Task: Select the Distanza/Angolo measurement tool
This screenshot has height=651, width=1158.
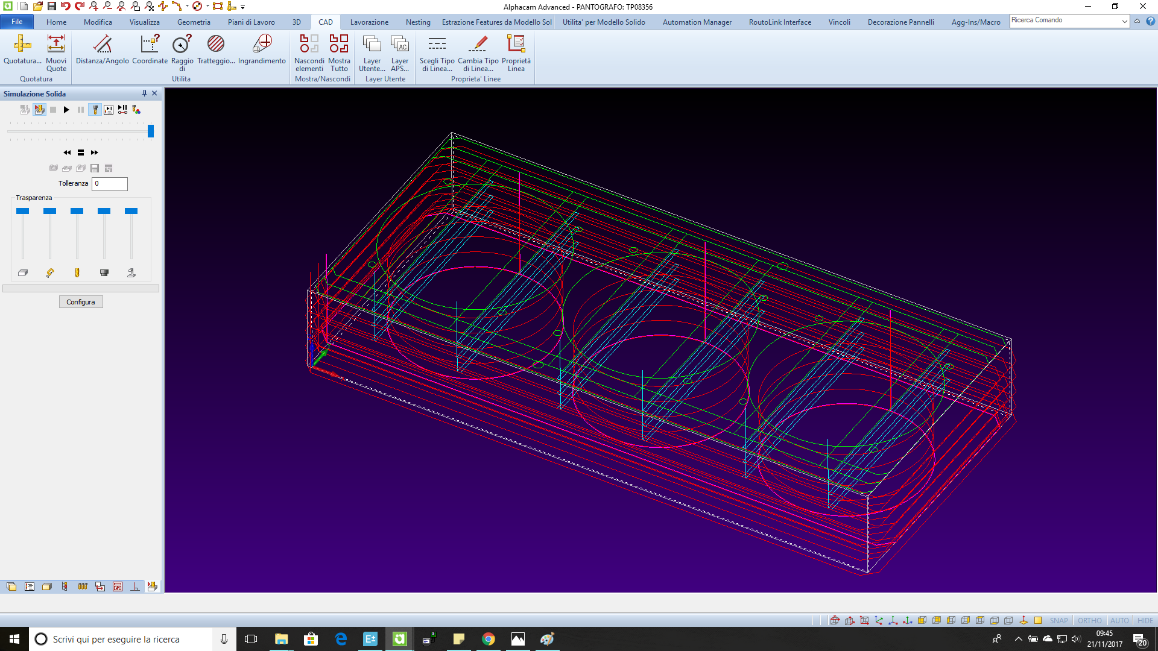Action: [x=102, y=52]
